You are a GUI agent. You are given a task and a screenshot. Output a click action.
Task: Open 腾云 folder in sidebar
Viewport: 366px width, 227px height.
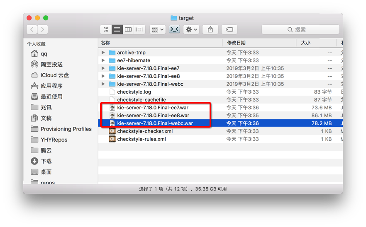46,150
